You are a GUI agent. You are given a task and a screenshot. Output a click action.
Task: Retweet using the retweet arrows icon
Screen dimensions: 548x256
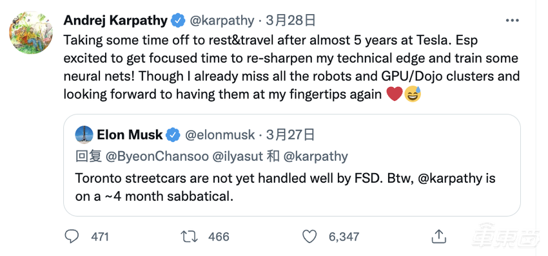pos(189,237)
